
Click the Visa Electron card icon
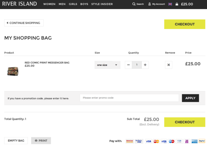click(179, 141)
